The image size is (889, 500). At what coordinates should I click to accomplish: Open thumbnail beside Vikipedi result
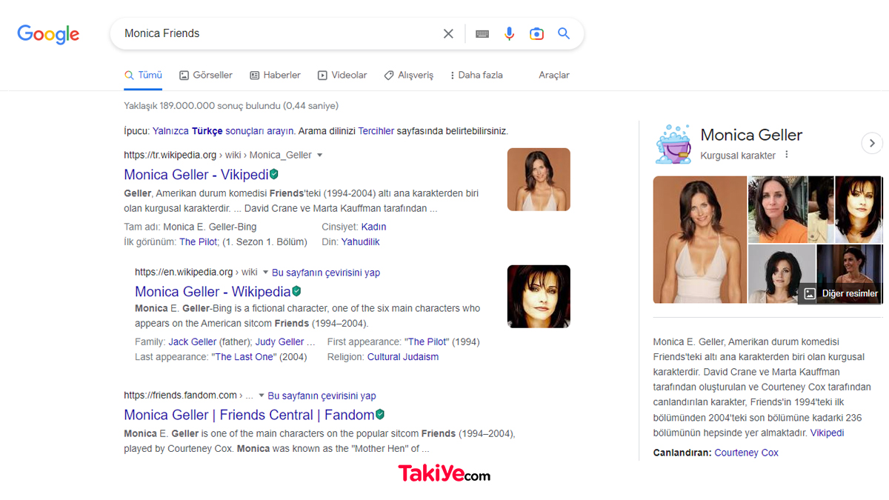[539, 179]
